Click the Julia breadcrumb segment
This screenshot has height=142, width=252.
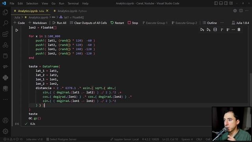point(17,17)
